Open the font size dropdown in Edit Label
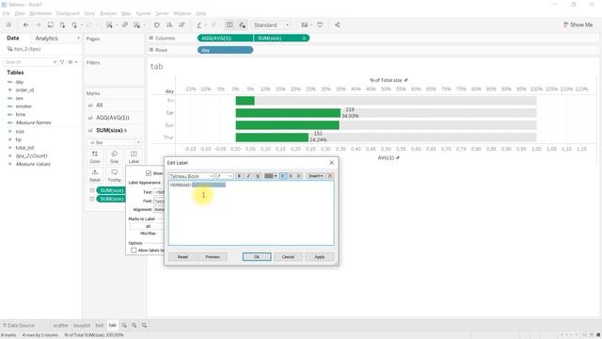The height and width of the screenshot is (339, 602). click(225, 176)
